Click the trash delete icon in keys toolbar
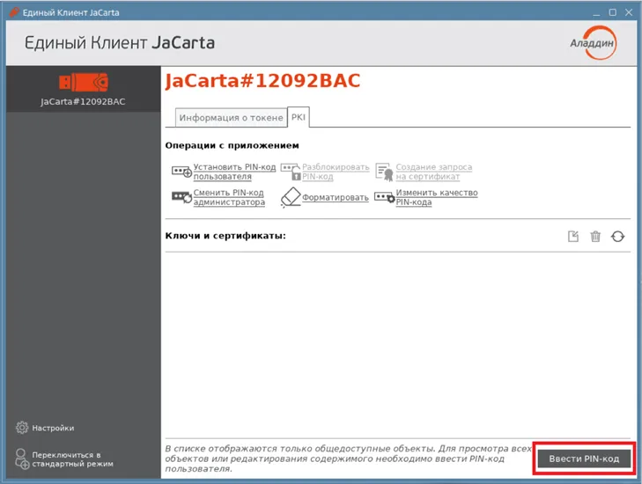The height and width of the screenshot is (484, 642). (x=595, y=236)
